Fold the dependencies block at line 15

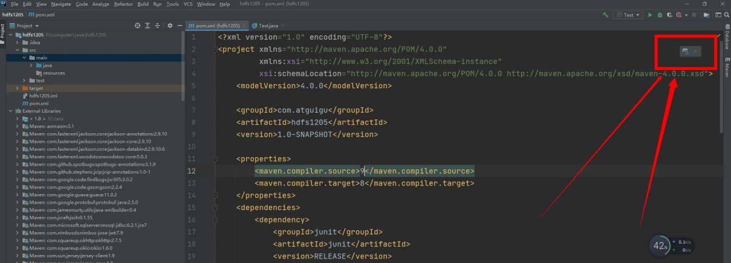pos(215,208)
